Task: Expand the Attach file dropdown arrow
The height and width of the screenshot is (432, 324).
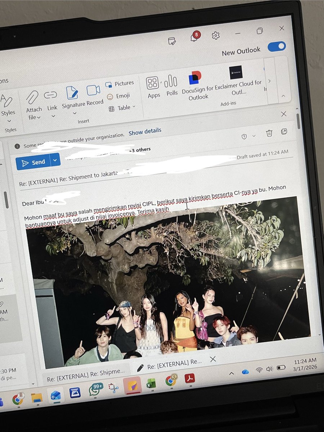Action: tap(39, 117)
